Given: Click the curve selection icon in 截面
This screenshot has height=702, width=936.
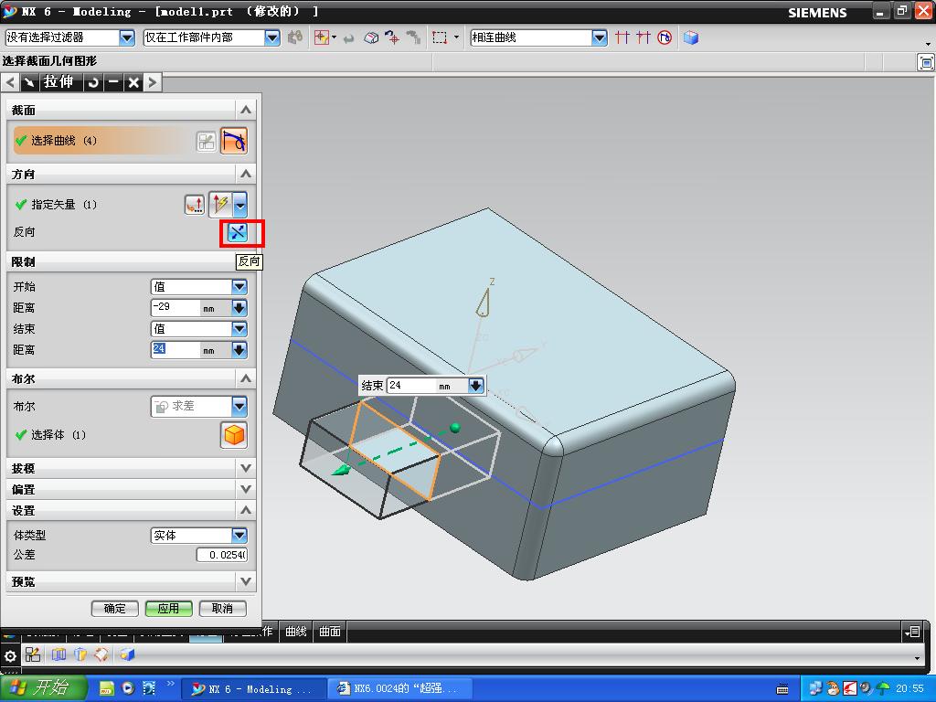Looking at the screenshot, I should tap(234, 141).
